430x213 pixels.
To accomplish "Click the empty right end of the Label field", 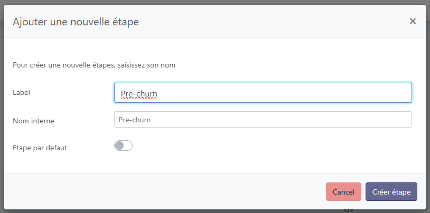I will click(370, 93).
